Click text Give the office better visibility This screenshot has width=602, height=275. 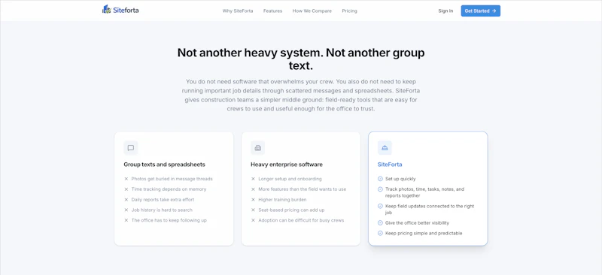[418, 223]
